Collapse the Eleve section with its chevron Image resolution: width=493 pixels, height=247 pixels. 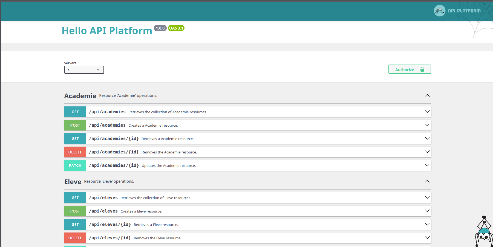(x=427, y=181)
